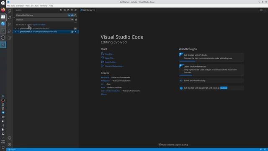Open Learn the Fundamentals walkthrough
The width and height of the screenshot is (268, 151).
[211, 70]
